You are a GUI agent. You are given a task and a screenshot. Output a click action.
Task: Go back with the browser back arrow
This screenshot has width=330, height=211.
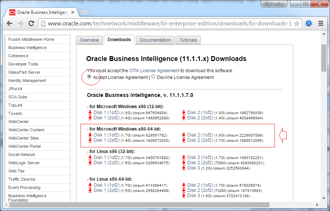(9, 23)
